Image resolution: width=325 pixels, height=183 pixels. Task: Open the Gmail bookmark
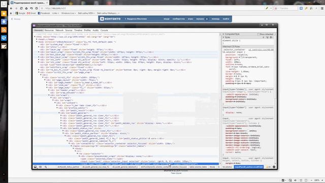pyautogui.click(x=31, y=13)
